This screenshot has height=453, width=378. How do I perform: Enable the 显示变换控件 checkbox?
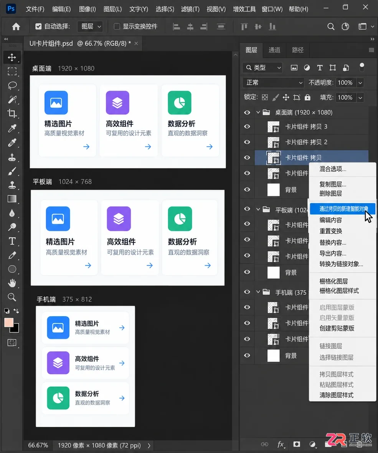(117, 26)
